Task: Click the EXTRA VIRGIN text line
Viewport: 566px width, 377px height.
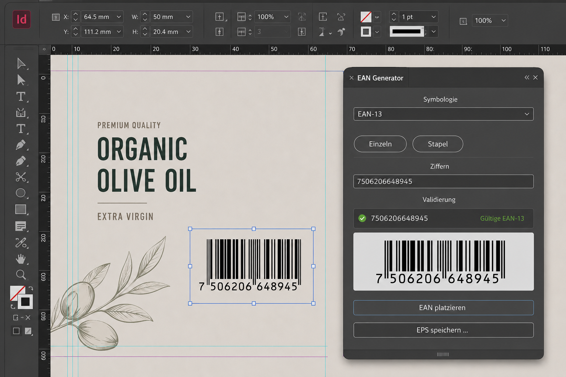Action: (125, 216)
